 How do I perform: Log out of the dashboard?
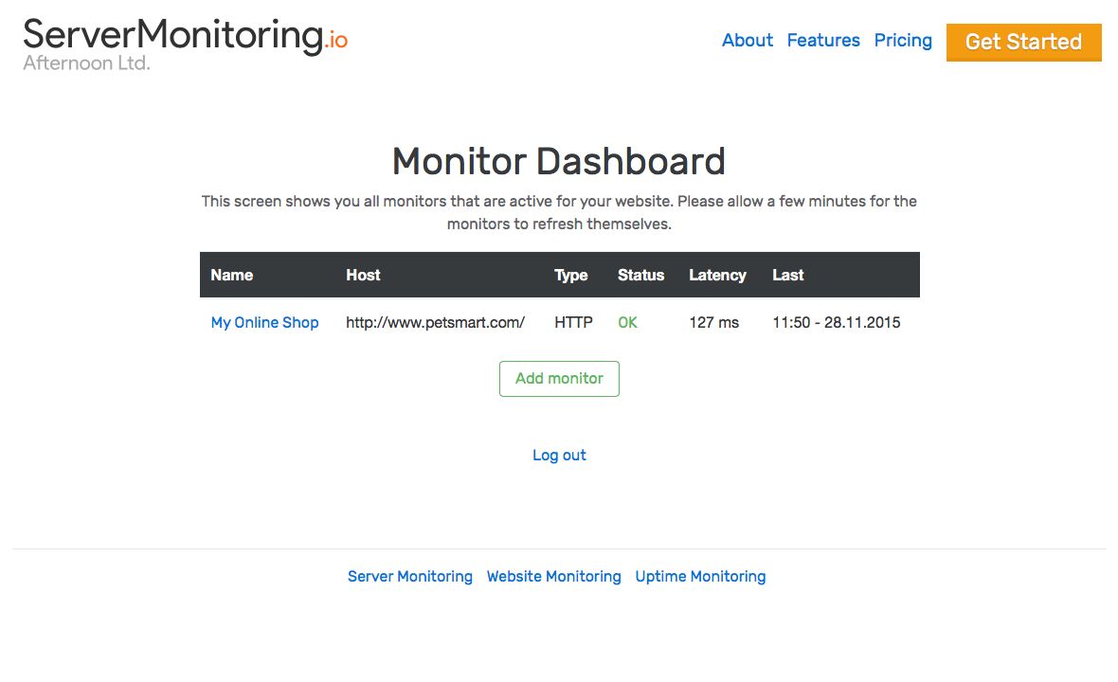pos(559,455)
